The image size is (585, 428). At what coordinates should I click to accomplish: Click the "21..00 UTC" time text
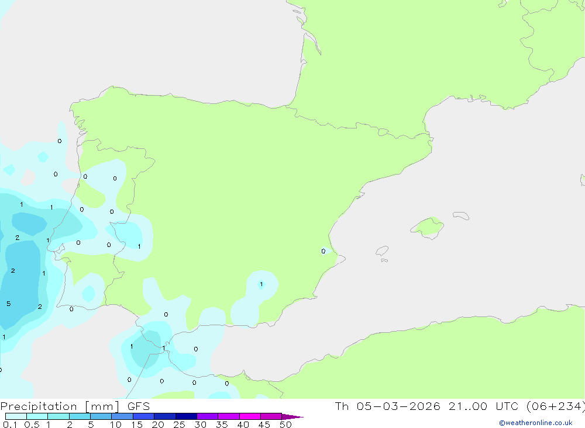pos(484,406)
